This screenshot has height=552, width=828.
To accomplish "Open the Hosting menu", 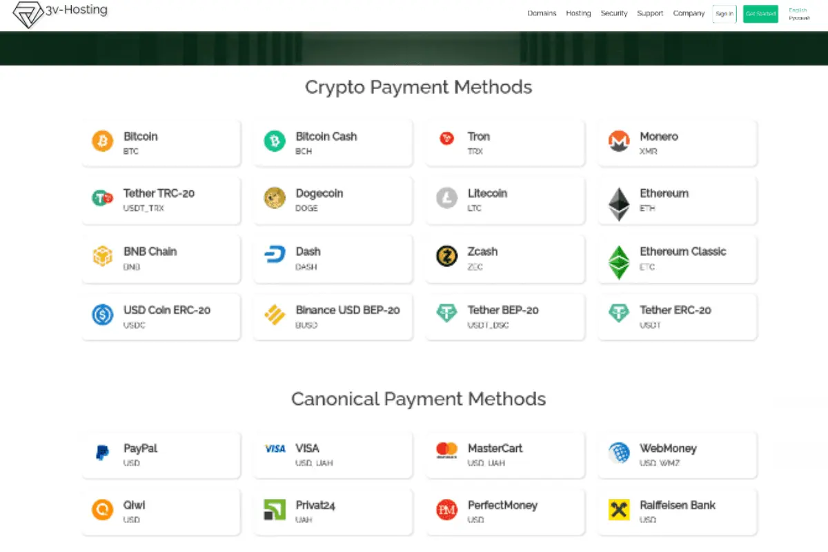I will coord(578,13).
